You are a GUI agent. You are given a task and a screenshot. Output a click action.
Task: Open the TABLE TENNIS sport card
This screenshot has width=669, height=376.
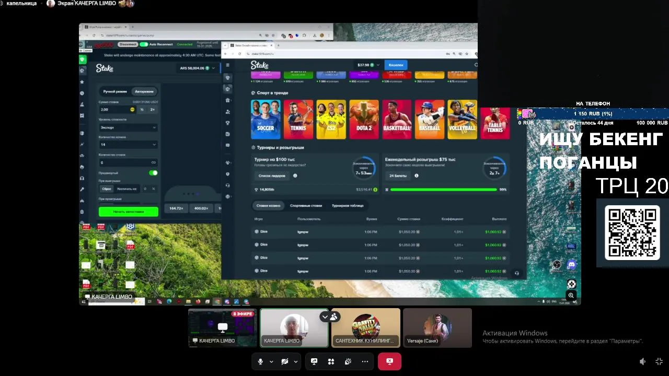click(x=495, y=122)
